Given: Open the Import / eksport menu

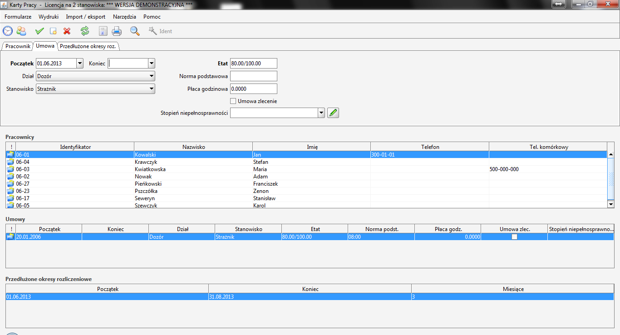Looking at the screenshot, I should coord(86,17).
